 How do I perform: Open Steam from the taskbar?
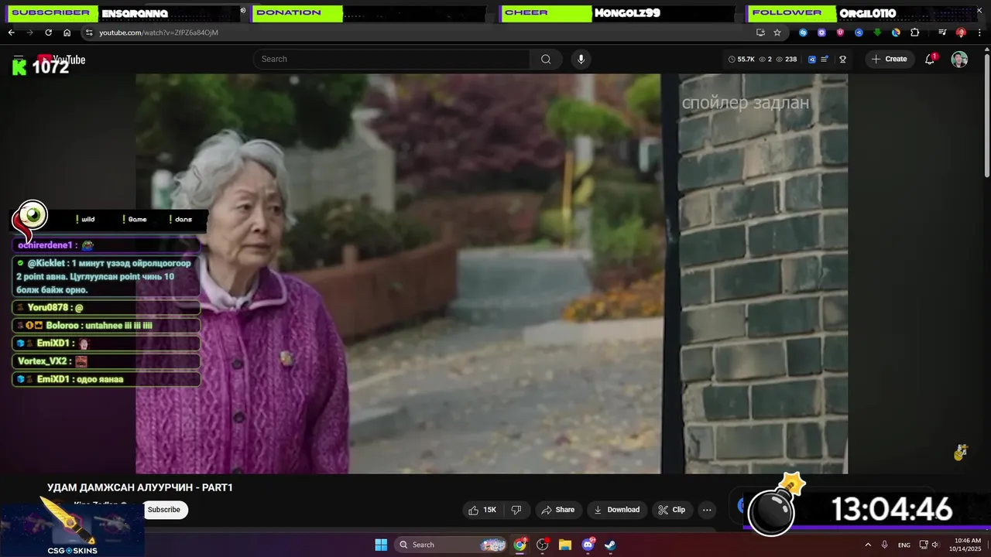point(610,545)
